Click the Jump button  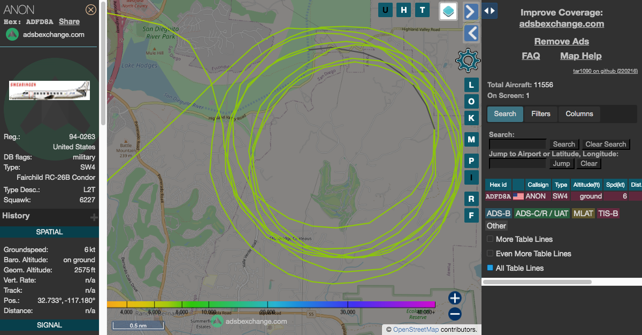tap(562, 164)
